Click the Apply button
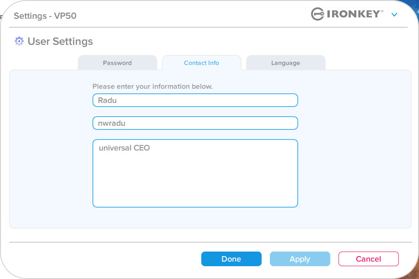Viewport: 419px width, 279px height. click(300, 259)
